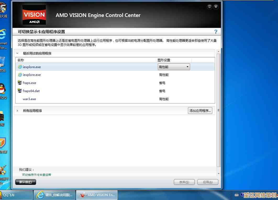Collapse the 最近用过的应用程序 section

click(17, 53)
